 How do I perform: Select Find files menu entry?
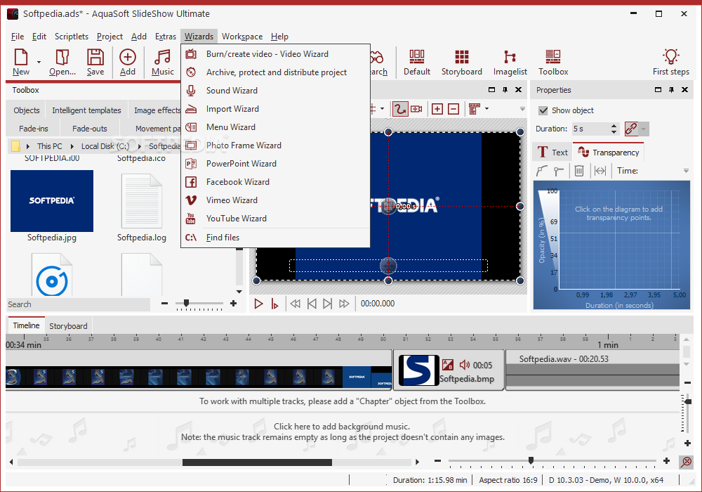[x=275, y=238]
